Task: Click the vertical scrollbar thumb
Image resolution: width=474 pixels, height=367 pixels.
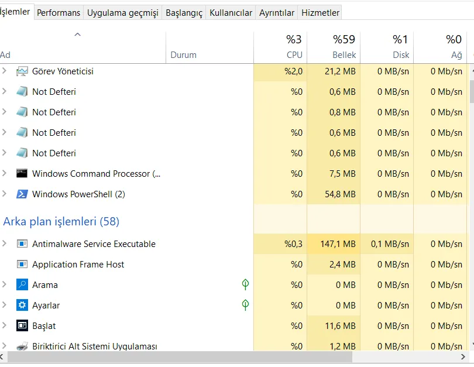Action: click(472, 91)
